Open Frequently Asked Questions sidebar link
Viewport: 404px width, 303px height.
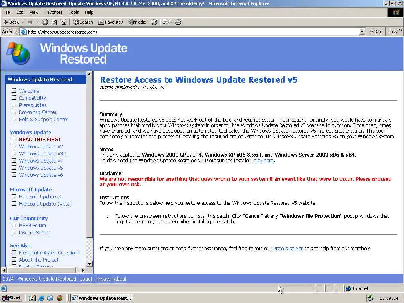click(x=49, y=252)
